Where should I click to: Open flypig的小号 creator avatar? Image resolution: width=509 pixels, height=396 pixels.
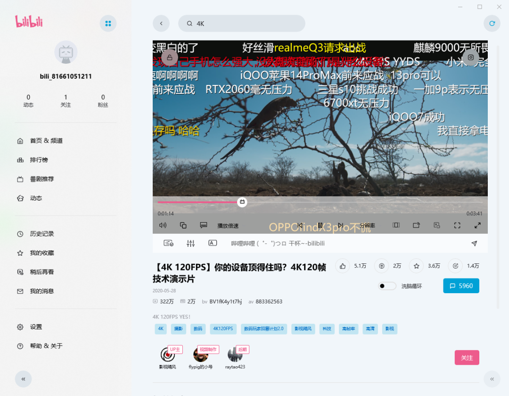click(201, 354)
